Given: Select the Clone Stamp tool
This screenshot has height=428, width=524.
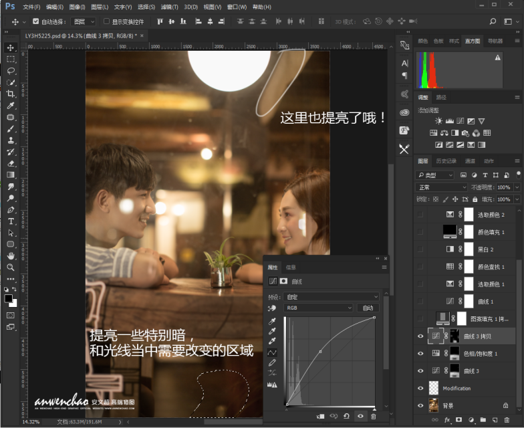Looking at the screenshot, I should [11, 140].
